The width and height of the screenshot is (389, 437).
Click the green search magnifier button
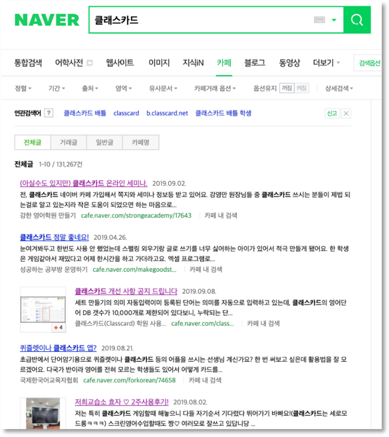pyautogui.click(x=357, y=20)
